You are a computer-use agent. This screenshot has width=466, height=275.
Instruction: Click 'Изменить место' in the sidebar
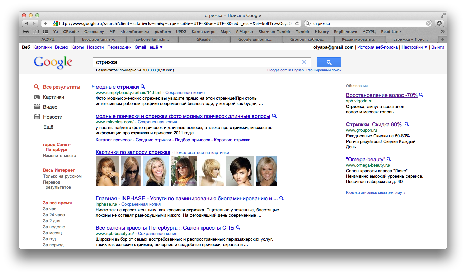click(59, 156)
